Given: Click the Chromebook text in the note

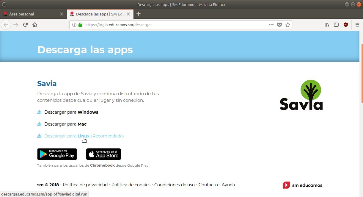Looking at the screenshot, I should point(102,165).
